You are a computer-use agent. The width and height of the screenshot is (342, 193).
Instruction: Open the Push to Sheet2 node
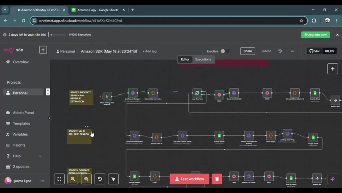point(291,178)
